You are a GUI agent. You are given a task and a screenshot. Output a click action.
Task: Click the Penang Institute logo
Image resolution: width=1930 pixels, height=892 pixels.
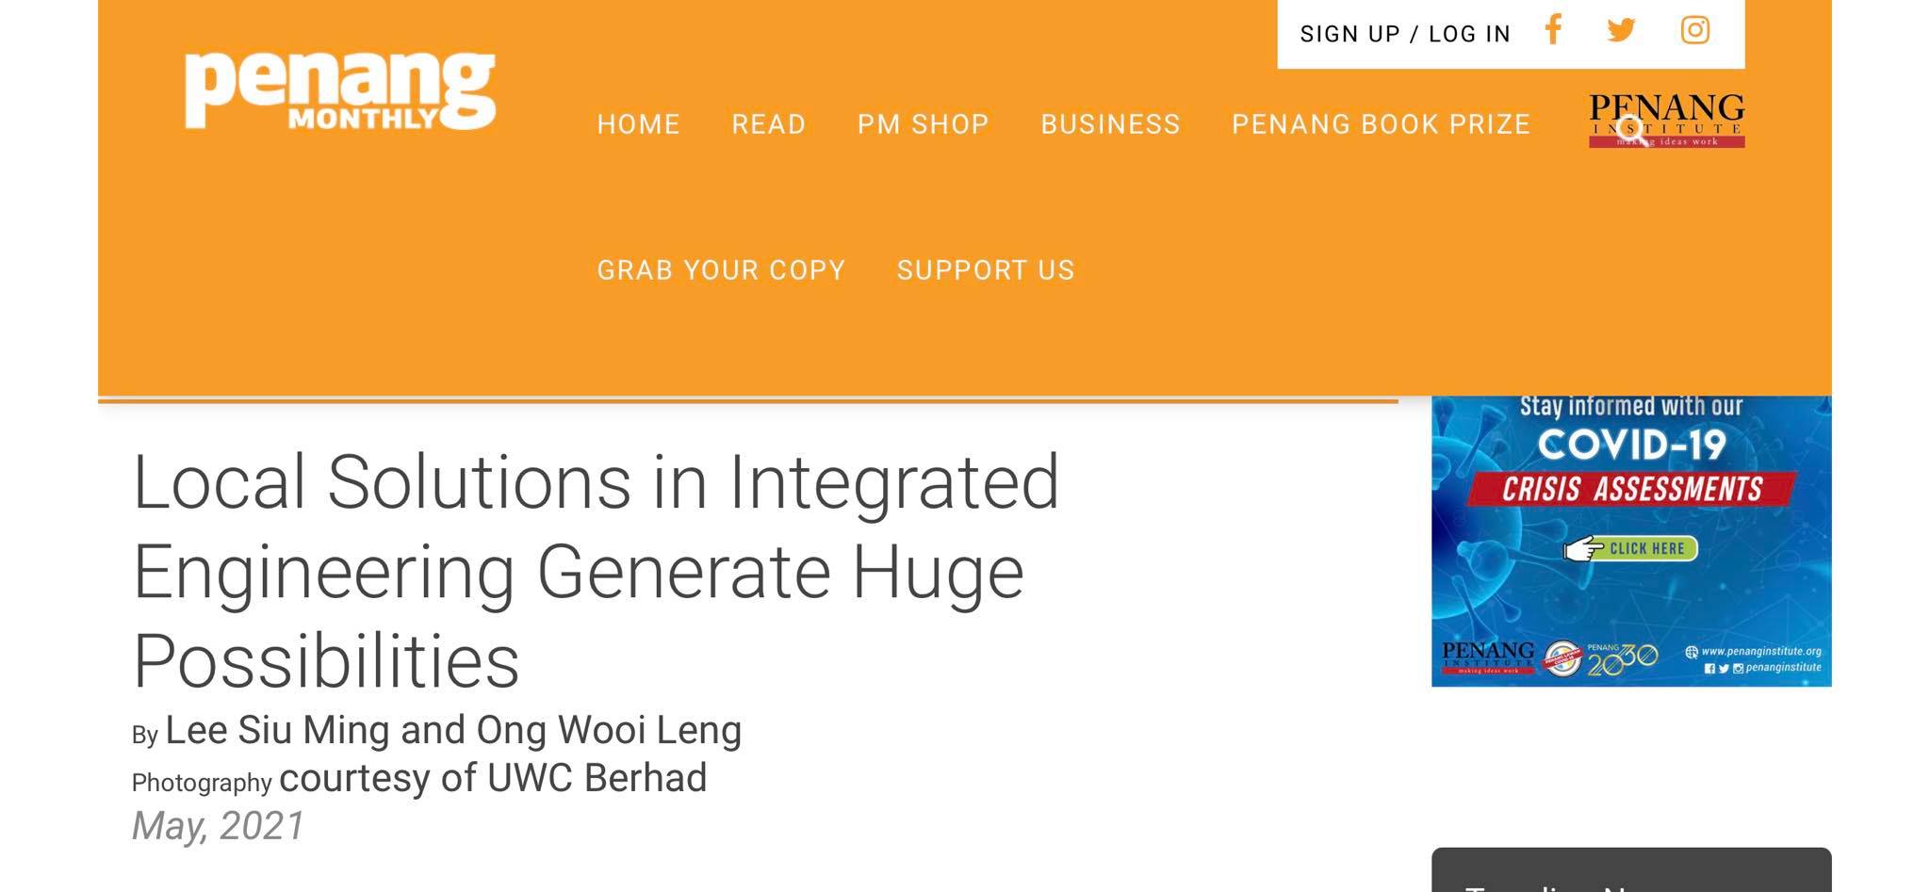[1666, 120]
